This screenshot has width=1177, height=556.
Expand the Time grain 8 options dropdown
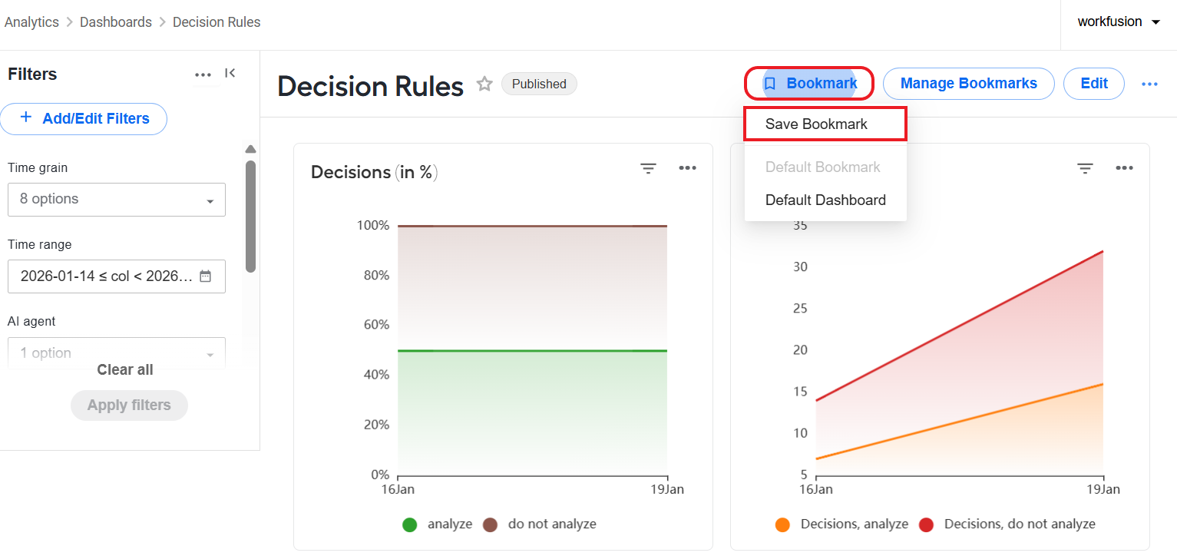pos(117,199)
